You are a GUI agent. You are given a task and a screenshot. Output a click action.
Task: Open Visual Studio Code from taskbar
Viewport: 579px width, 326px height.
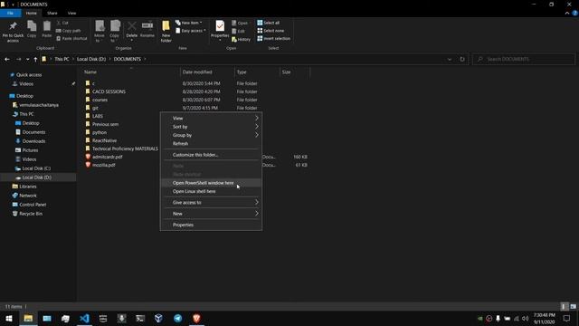pos(84,318)
